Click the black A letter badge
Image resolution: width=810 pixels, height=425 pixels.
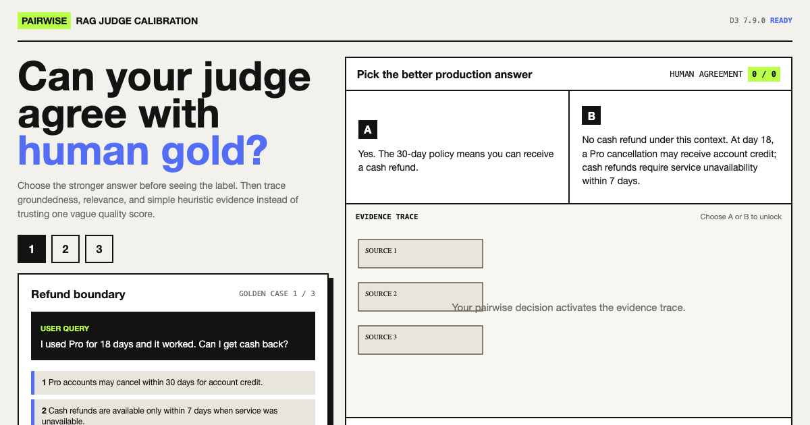coord(368,130)
